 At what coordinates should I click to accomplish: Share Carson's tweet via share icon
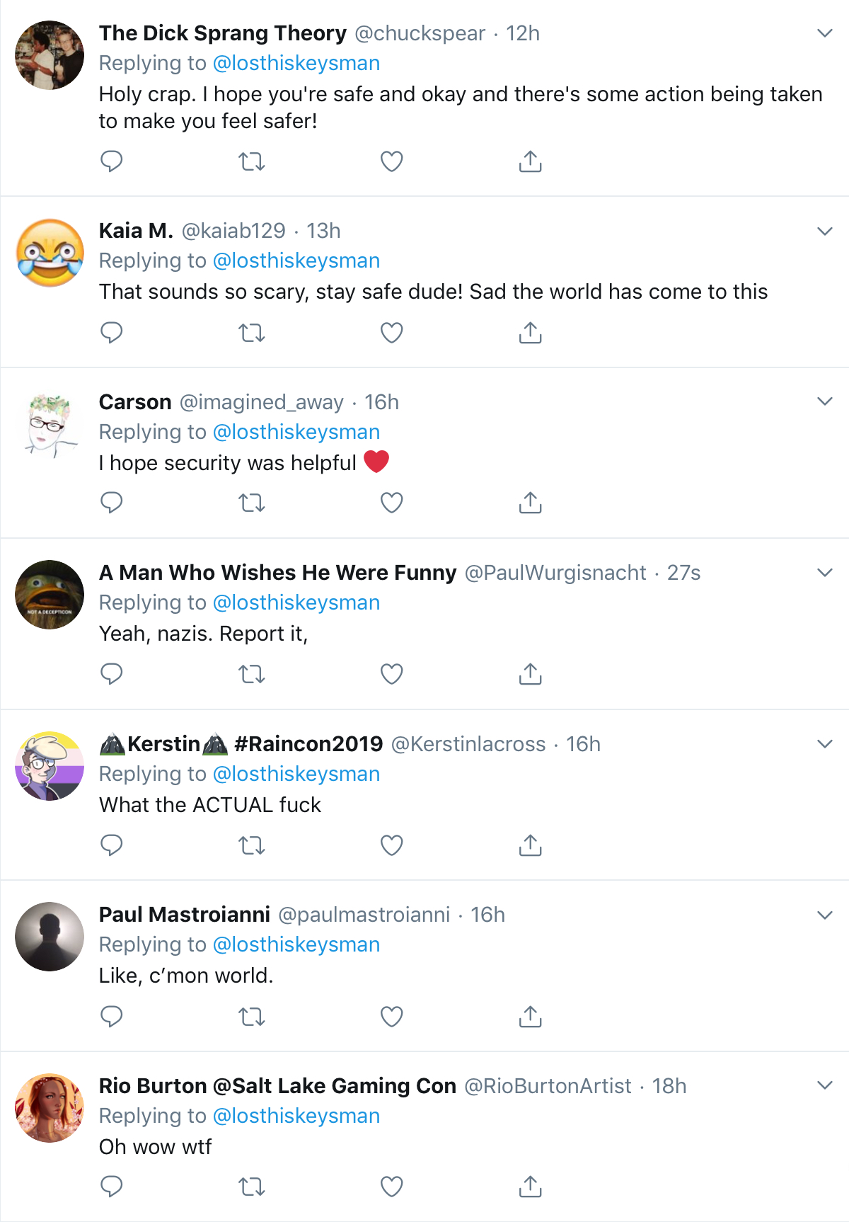[x=530, y=503]
